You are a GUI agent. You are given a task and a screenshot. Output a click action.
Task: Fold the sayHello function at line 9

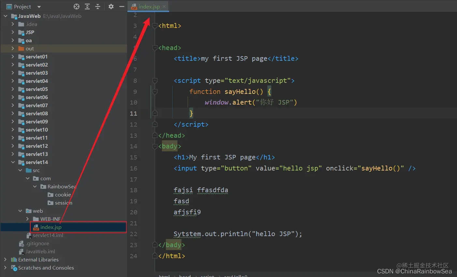155,92
